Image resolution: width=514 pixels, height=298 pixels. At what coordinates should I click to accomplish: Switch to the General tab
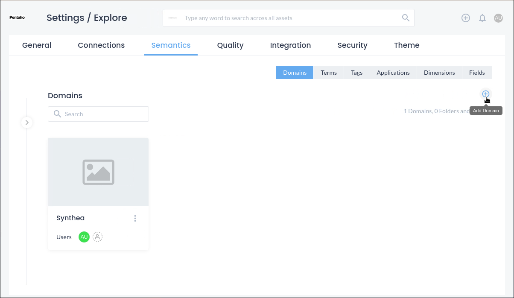37,45
